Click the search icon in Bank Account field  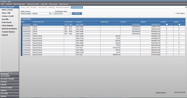coord(50,14)
